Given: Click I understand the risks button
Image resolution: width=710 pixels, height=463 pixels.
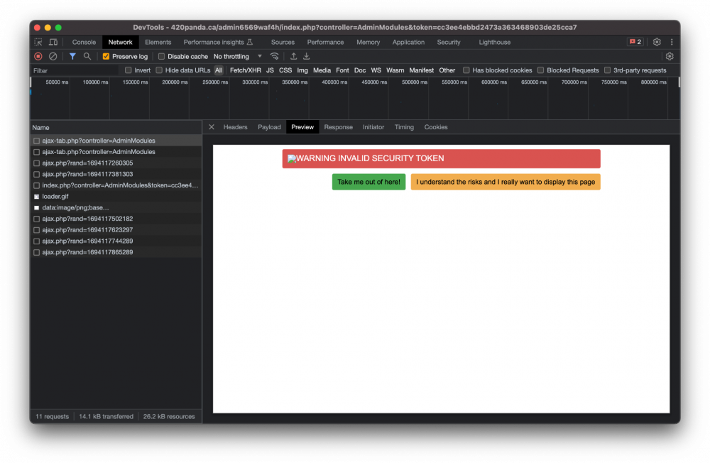Looking at the screenshot, I should point(506,182).
